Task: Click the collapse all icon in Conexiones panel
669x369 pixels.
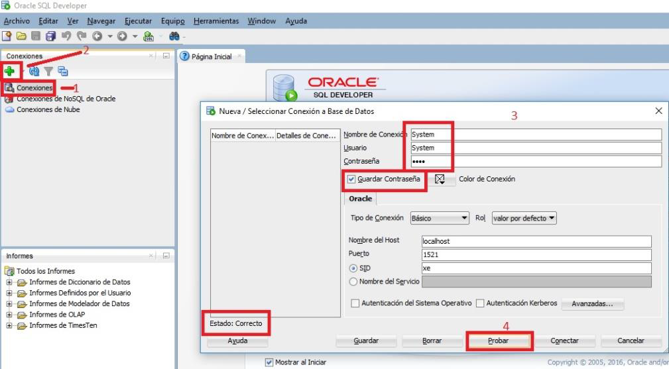Action: (63, 71)
